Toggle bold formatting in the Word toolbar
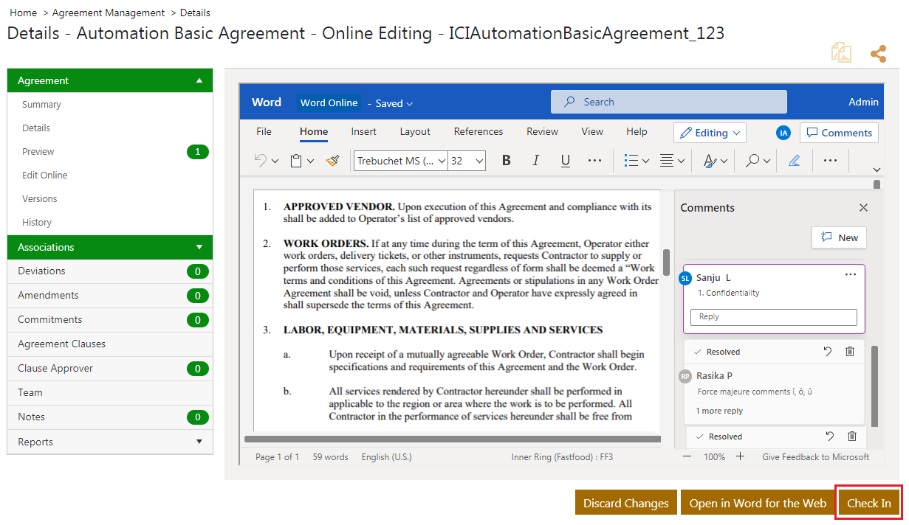This screenshot has width=909, height=525. click(x=506, y=161)
